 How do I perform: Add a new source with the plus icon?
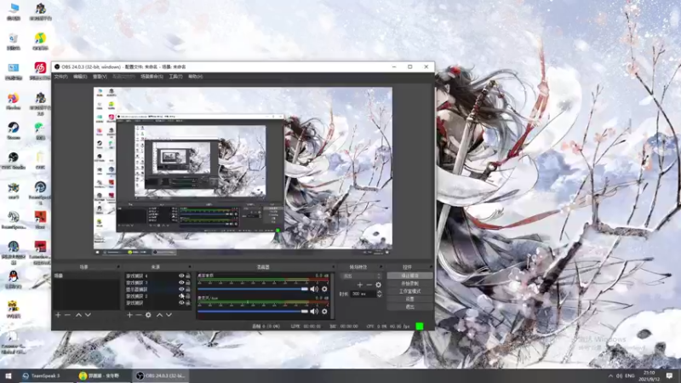(129, 315)
